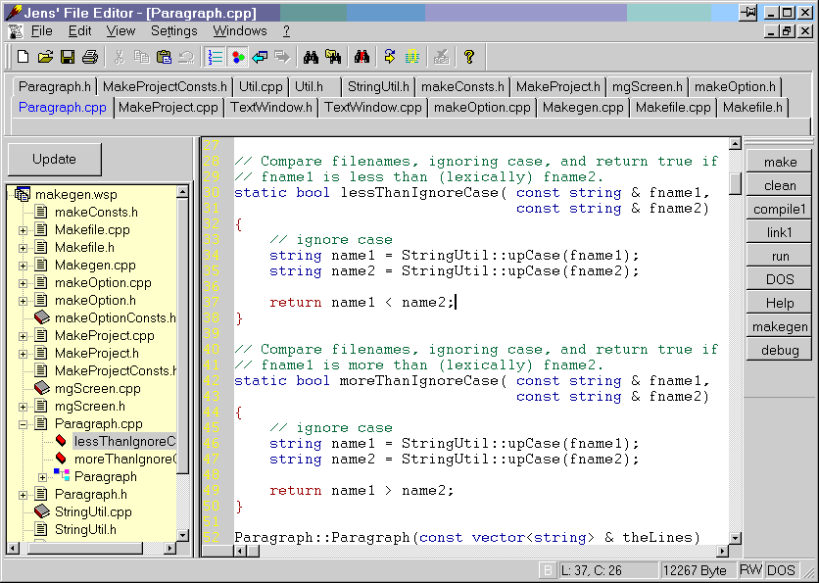Open Find with the black binoculars icon
Viewport: 819px width, 583px height.
311,57
